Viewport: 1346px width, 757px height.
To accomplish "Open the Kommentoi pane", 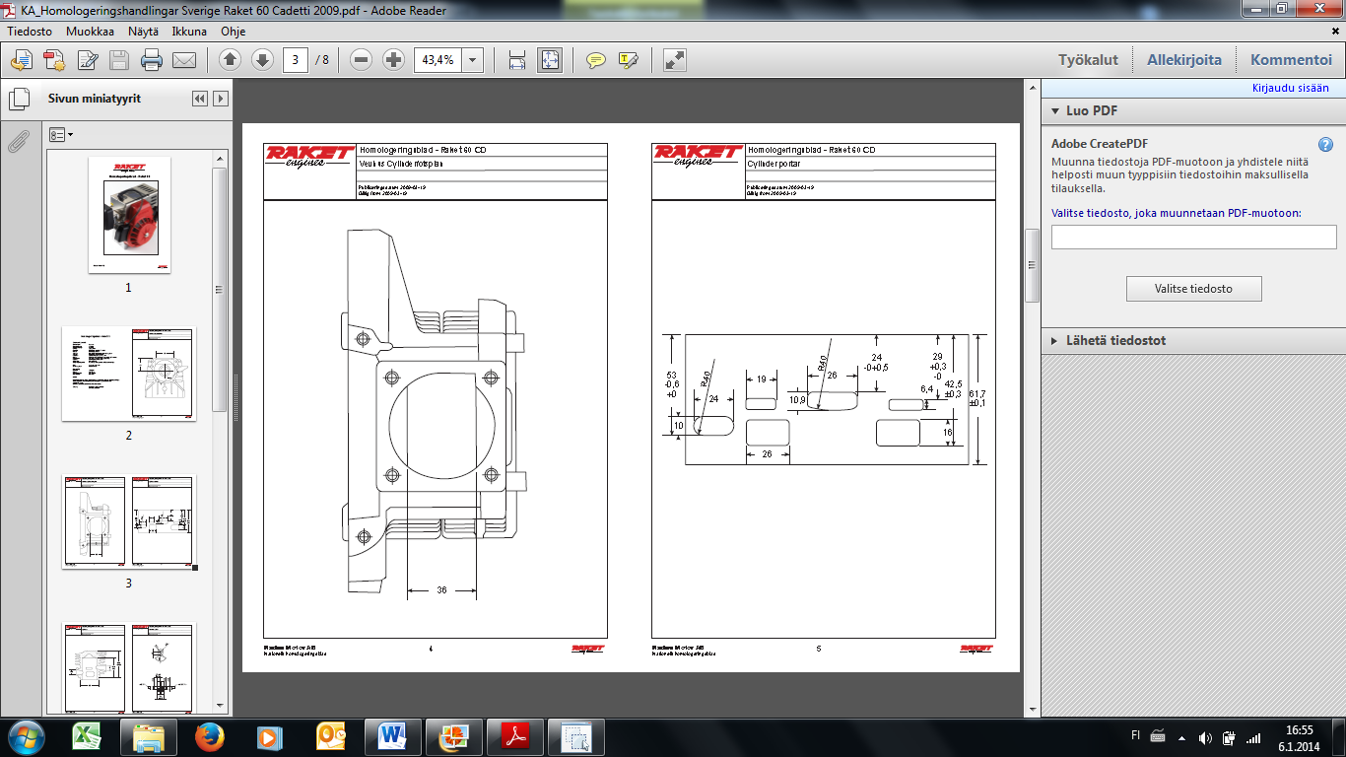I will click(x=1291, y=60).
